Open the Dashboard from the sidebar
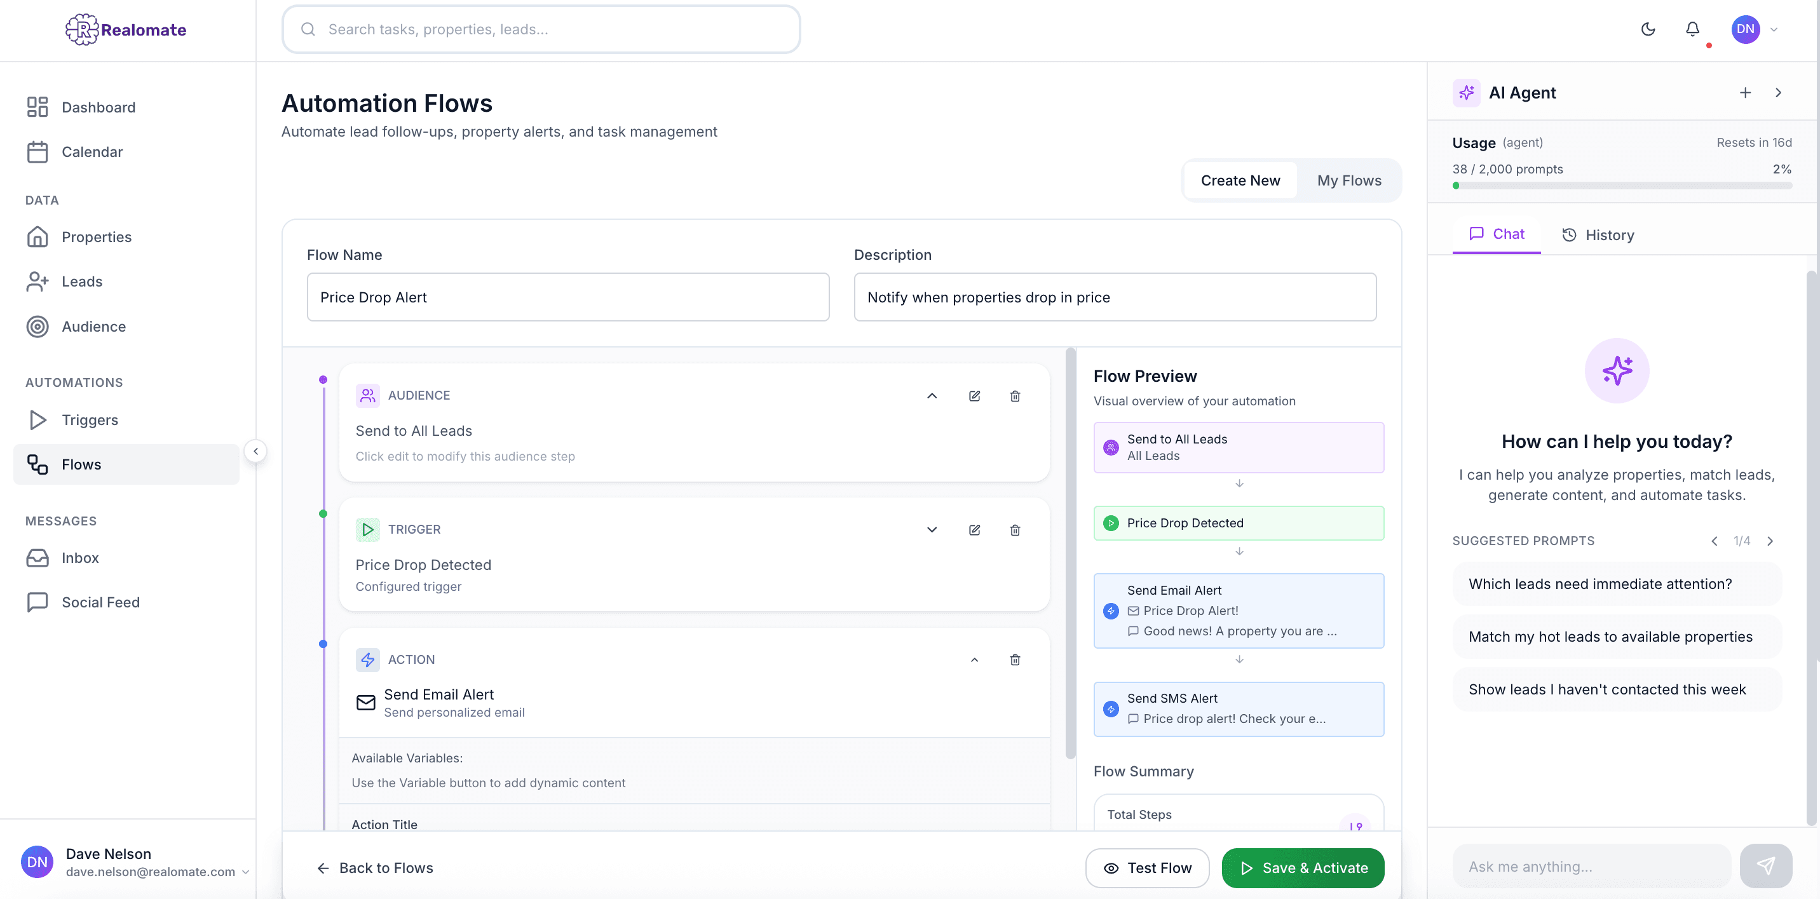The width and height of the screenshot is (1820, 899). (x=98, y=107)
